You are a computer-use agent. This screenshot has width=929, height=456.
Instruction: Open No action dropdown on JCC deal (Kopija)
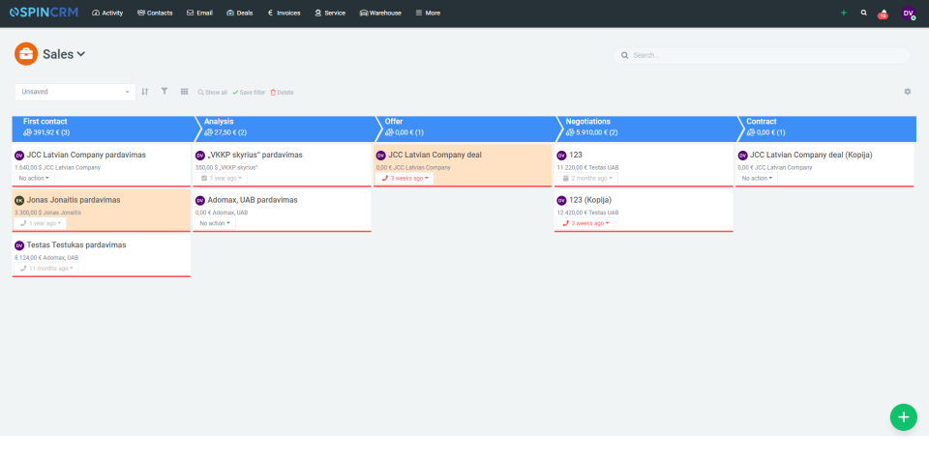(757, 178)
